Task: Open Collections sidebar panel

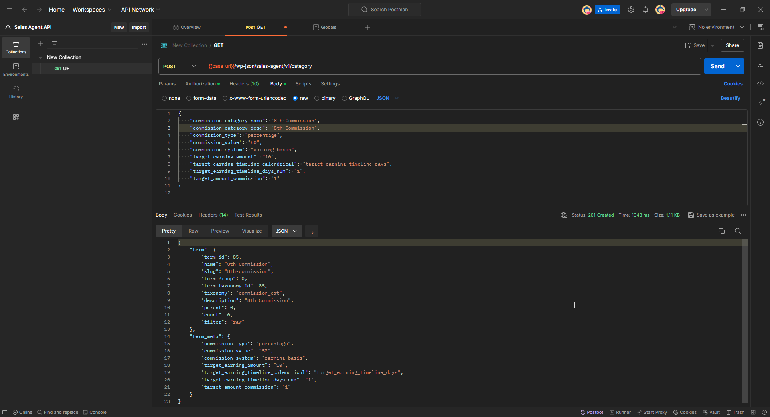Action: pyautogui.click(x=16, y=47)
